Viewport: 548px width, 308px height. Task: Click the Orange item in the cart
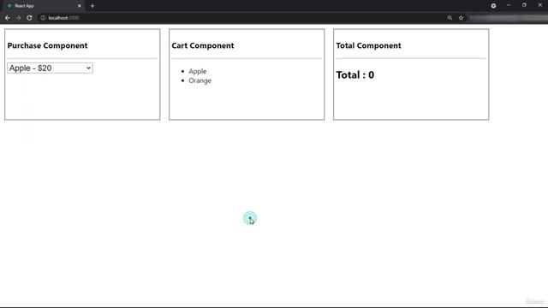point(200,80)
